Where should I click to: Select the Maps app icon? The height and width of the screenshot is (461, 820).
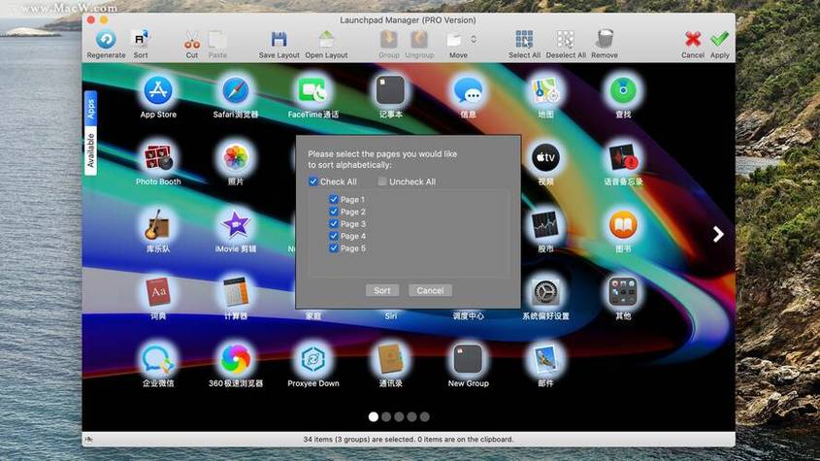(545, 90)
